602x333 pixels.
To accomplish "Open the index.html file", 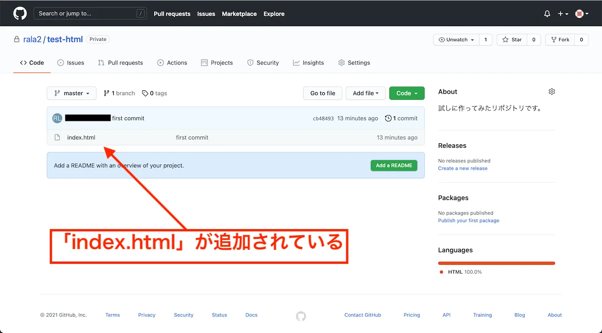I will (x=81, y=137).
